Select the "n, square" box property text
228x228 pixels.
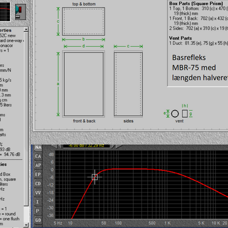(8, 179)
